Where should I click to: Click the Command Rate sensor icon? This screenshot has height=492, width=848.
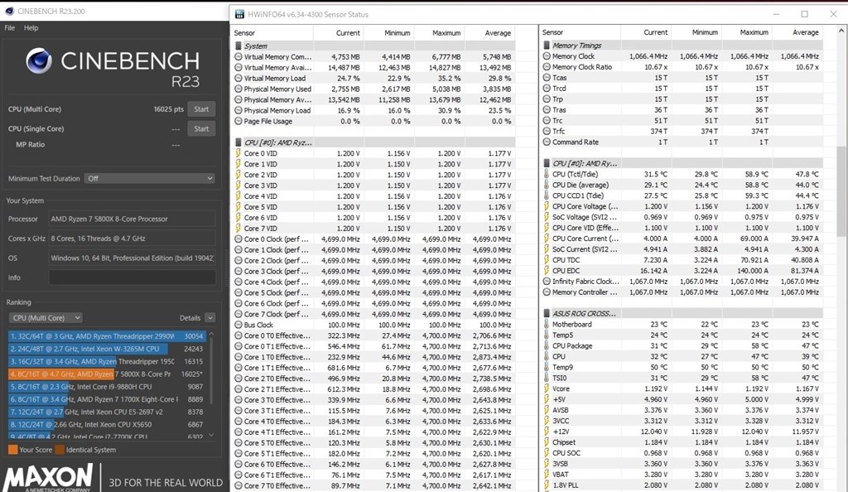click(547, 142)
